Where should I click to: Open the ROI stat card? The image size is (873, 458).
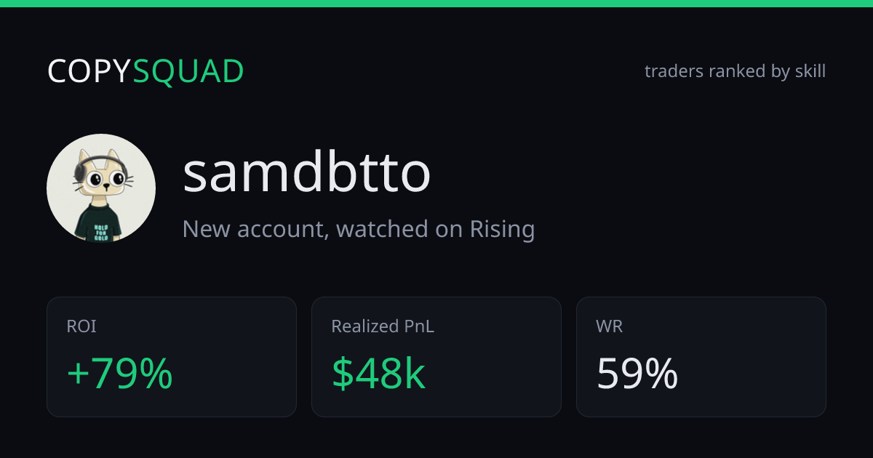[172, 357]
